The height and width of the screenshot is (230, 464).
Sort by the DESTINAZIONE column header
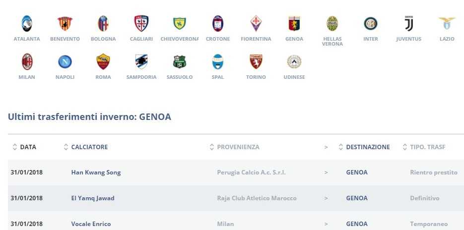367,147
